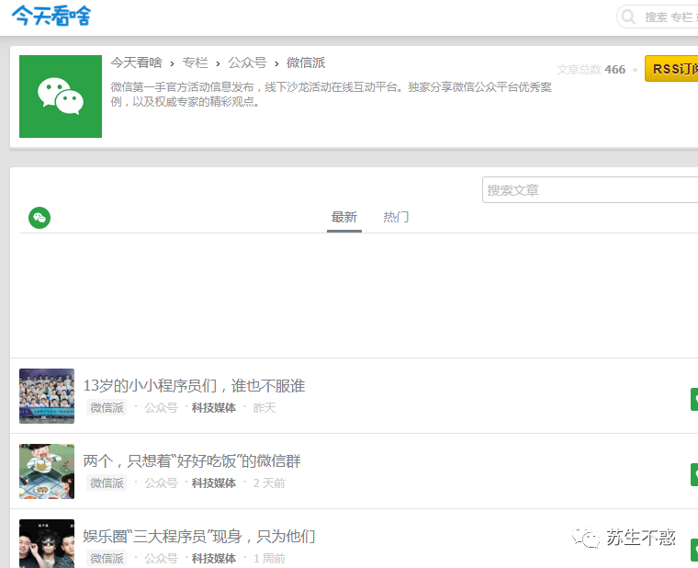Click green WeChat button on 13岁的小小程序员们 row
The width and height of the screenshot is (698, 568).
(694, 399)
